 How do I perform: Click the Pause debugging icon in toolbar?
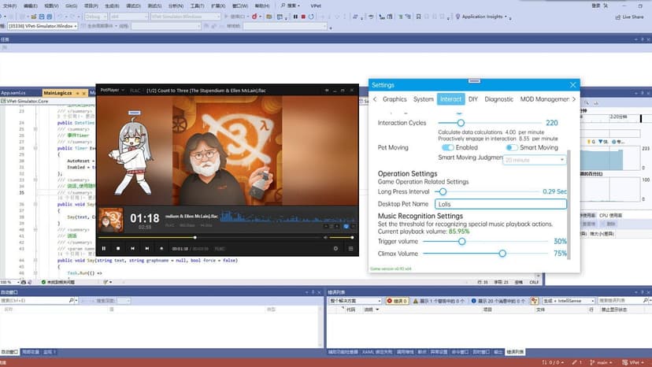pos(295,17)
